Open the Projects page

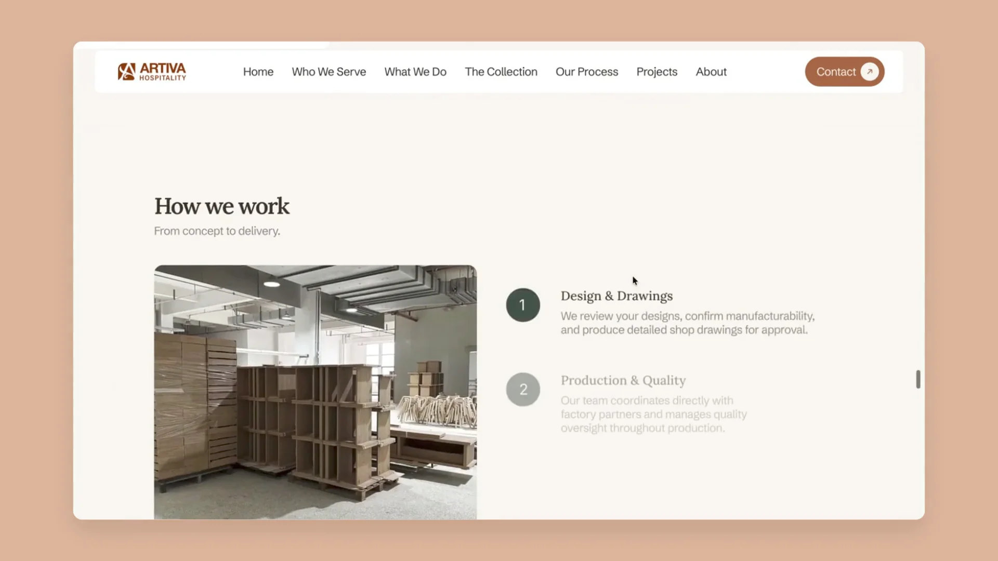pos(657,72)
